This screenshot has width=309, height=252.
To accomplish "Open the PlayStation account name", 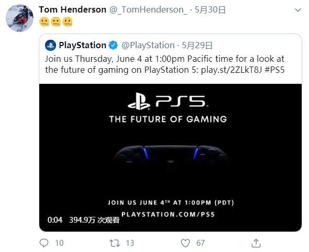I will 82,46.
